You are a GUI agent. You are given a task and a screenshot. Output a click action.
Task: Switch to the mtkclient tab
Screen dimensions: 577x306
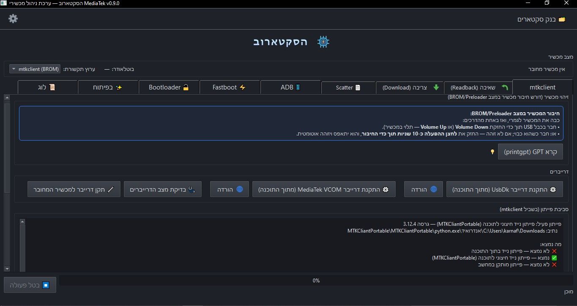(542, 87)
